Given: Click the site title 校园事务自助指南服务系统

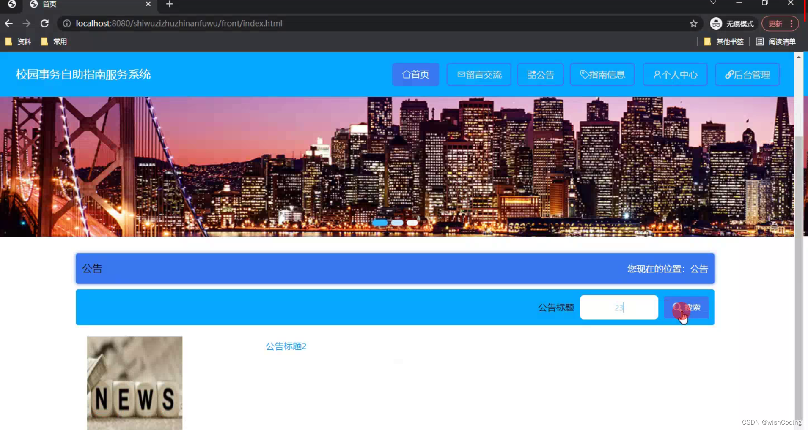Looking at the screenshot, I should [83, 74].
